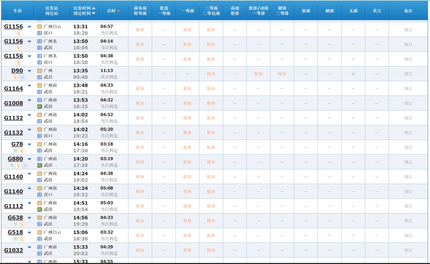Click the 静 quiet-car tag under G880

pyautogui.click(x=25, y=166)
